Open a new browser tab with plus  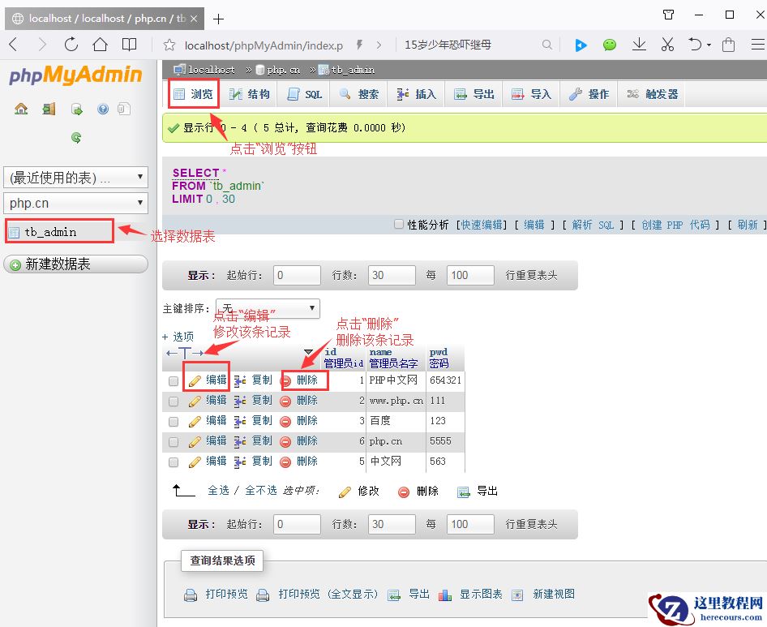(x=219, y=19)
